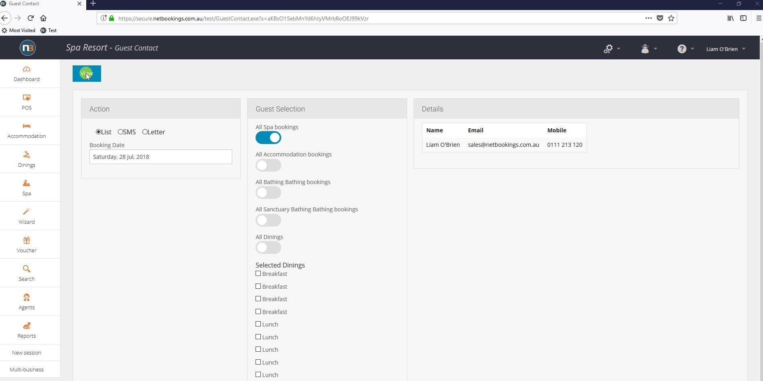This screenshot has width=763, height=381.
Task: Click the Liam O'Brien name cell
Action: click(443, 145)
